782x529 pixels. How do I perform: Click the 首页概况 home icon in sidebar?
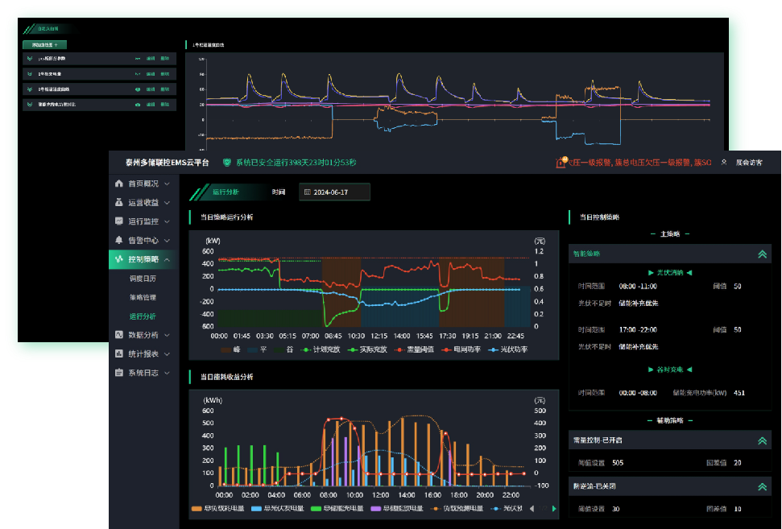[119, 184]
